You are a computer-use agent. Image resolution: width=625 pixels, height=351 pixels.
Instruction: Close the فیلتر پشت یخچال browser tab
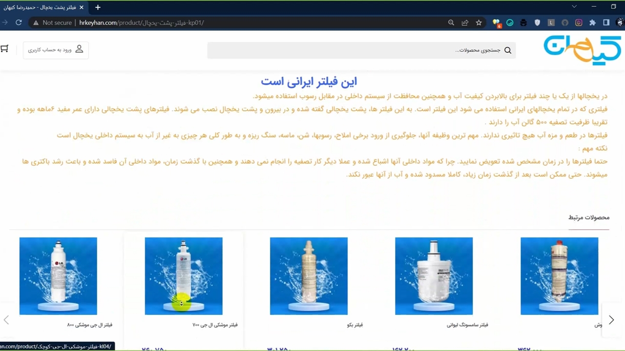tap(82, 7)
